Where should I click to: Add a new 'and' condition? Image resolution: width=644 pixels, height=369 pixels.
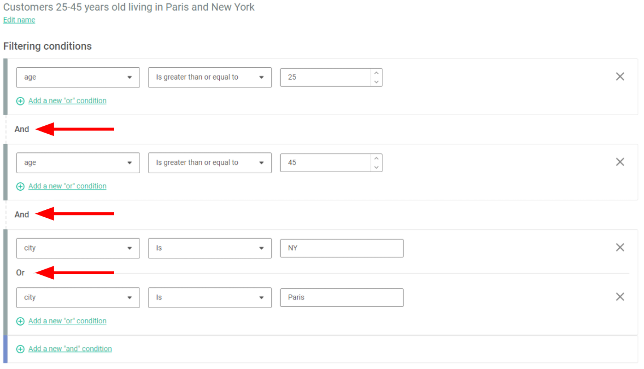click(x=69, y=349)
